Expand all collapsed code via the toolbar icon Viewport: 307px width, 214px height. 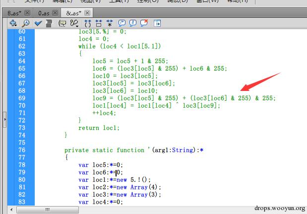point(109,23)
